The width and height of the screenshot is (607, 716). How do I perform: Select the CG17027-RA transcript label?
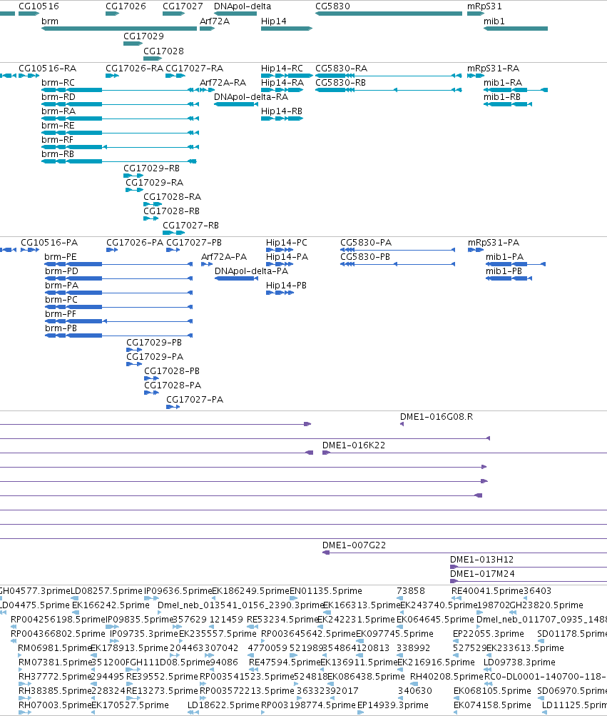195,69
